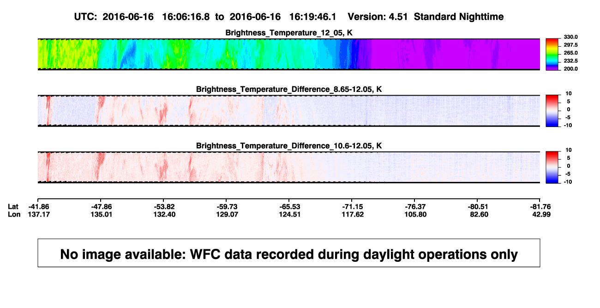This screenshot has width=600, height=308.
Task: Click the 232.5 color scale label
Action: (571, 60)
